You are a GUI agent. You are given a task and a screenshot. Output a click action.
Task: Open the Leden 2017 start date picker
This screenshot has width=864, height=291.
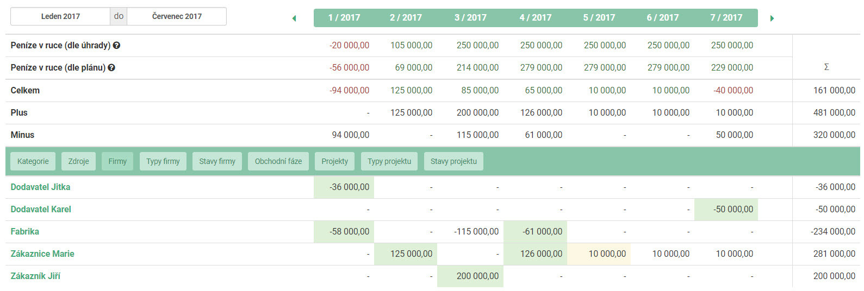60,16
